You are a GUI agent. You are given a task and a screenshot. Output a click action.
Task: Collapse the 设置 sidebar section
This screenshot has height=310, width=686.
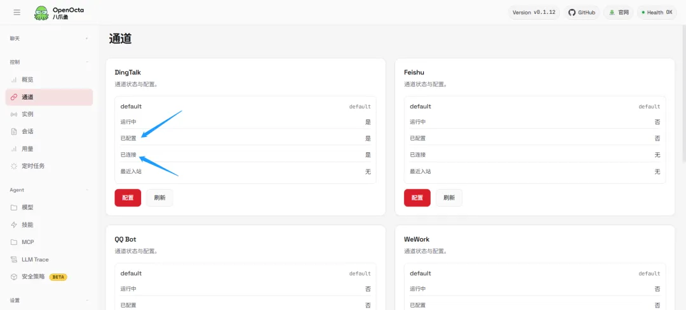pyautogui.click(x=86, y=300)
